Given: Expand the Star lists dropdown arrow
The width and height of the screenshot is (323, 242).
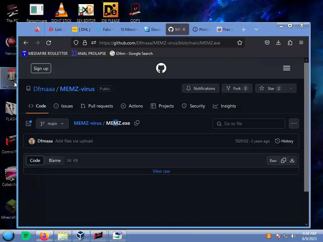Looking at the screenshot, I should [x=291, y=89].
